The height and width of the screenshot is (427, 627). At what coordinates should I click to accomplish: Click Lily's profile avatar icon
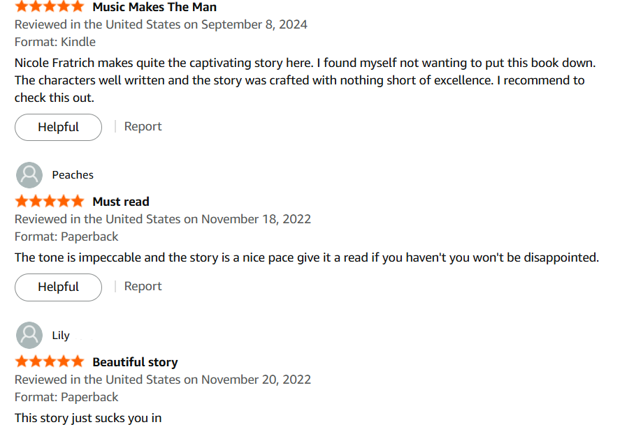[x=29, y=336]
